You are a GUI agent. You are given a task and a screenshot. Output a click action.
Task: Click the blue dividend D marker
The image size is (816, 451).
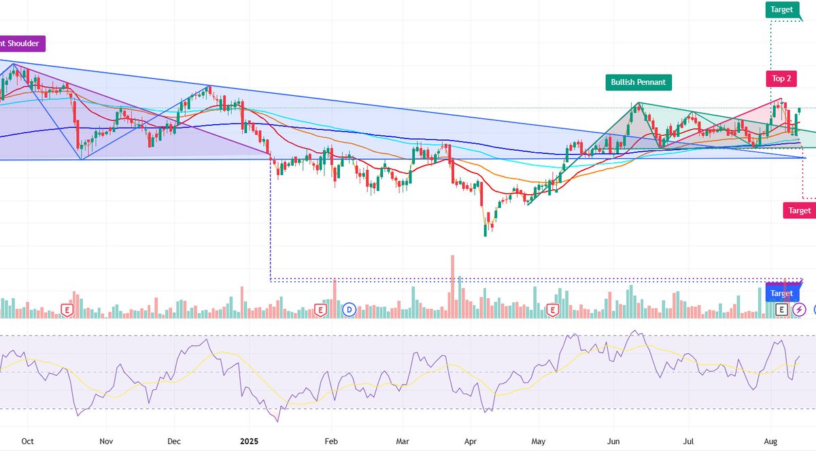click(350, 310)
